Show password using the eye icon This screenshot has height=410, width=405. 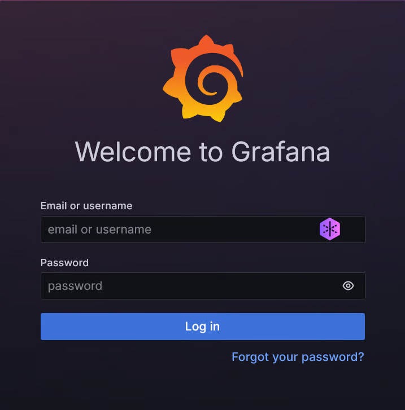[348, 286]
